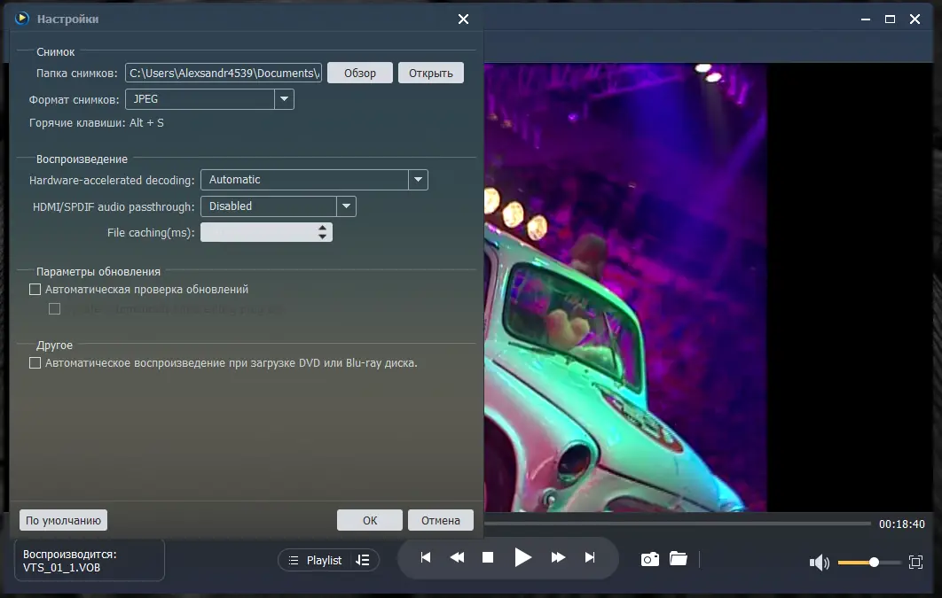
Task: Click the Воспроизводится VTS_01_1.VOB label
Action: pos(89,560)
